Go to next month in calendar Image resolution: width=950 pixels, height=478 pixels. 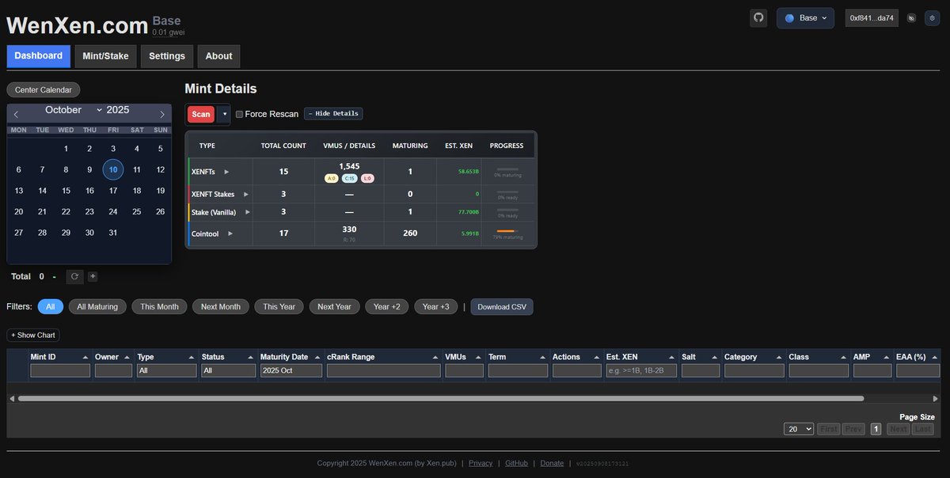coord(162,115)
